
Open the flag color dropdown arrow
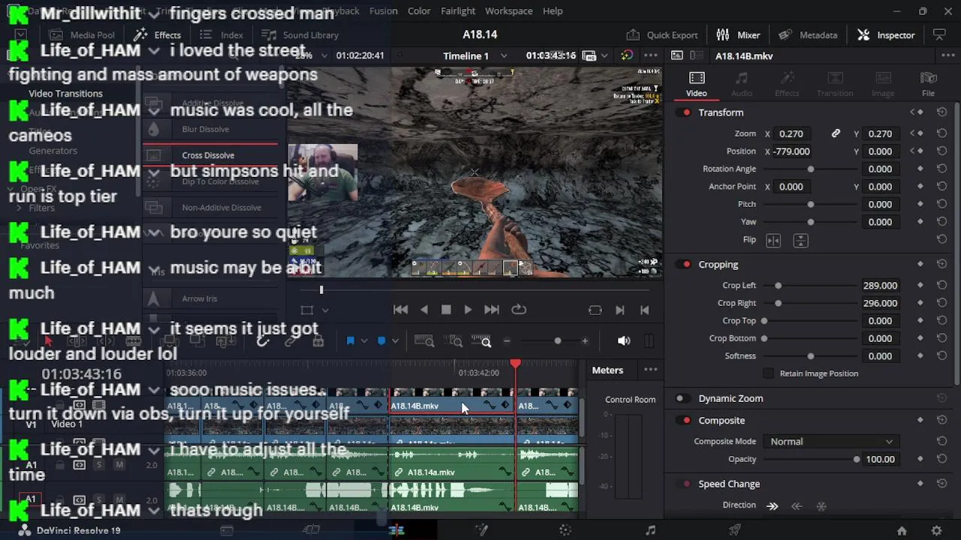coord(364,341)
